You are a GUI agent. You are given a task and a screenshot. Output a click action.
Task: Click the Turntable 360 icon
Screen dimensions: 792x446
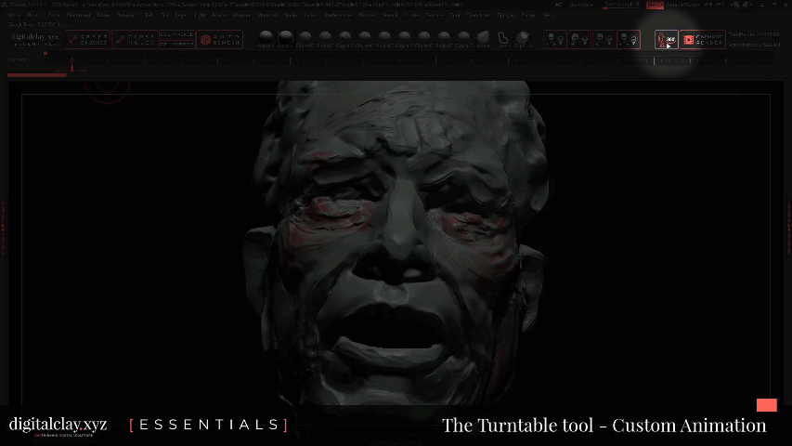pos(667,39)
